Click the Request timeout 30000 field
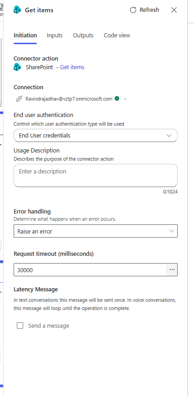Viewport: 194px width, 396px height. (90, 270)
